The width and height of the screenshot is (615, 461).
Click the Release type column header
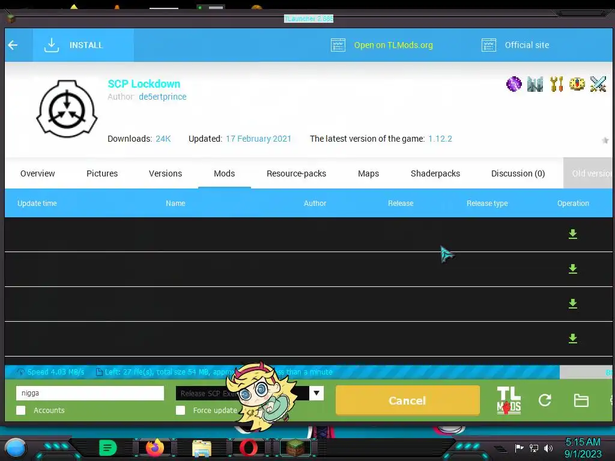(x=487, y=203)
